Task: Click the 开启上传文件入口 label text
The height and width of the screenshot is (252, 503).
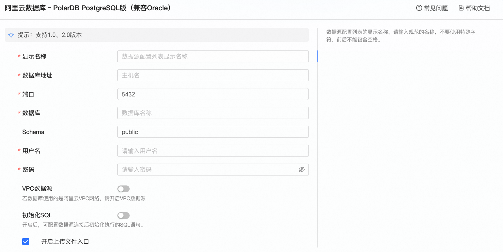Action: [x=65, y=242]
